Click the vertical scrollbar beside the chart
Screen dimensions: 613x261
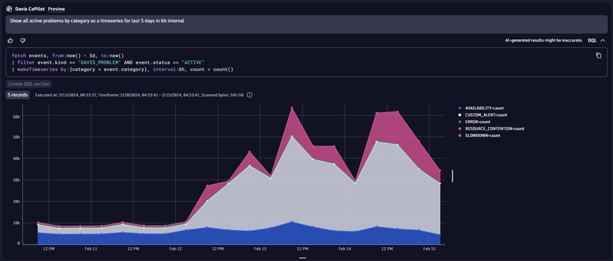[x=452, y=176]
